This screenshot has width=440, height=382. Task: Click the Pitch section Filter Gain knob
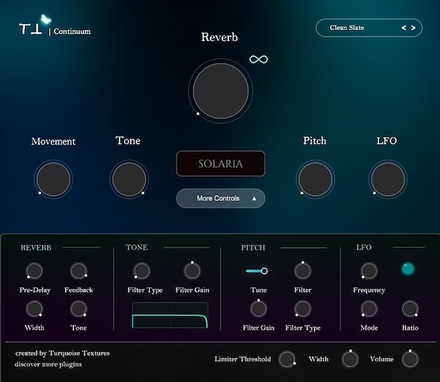[258, 309]
